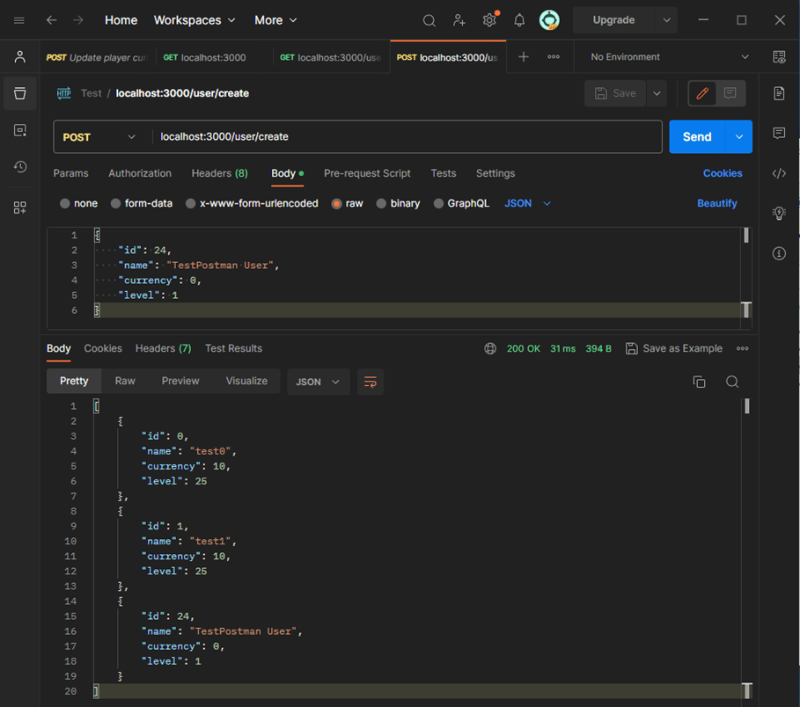Go back with the left arrow

pyautogui.click(x=52, y=20)
